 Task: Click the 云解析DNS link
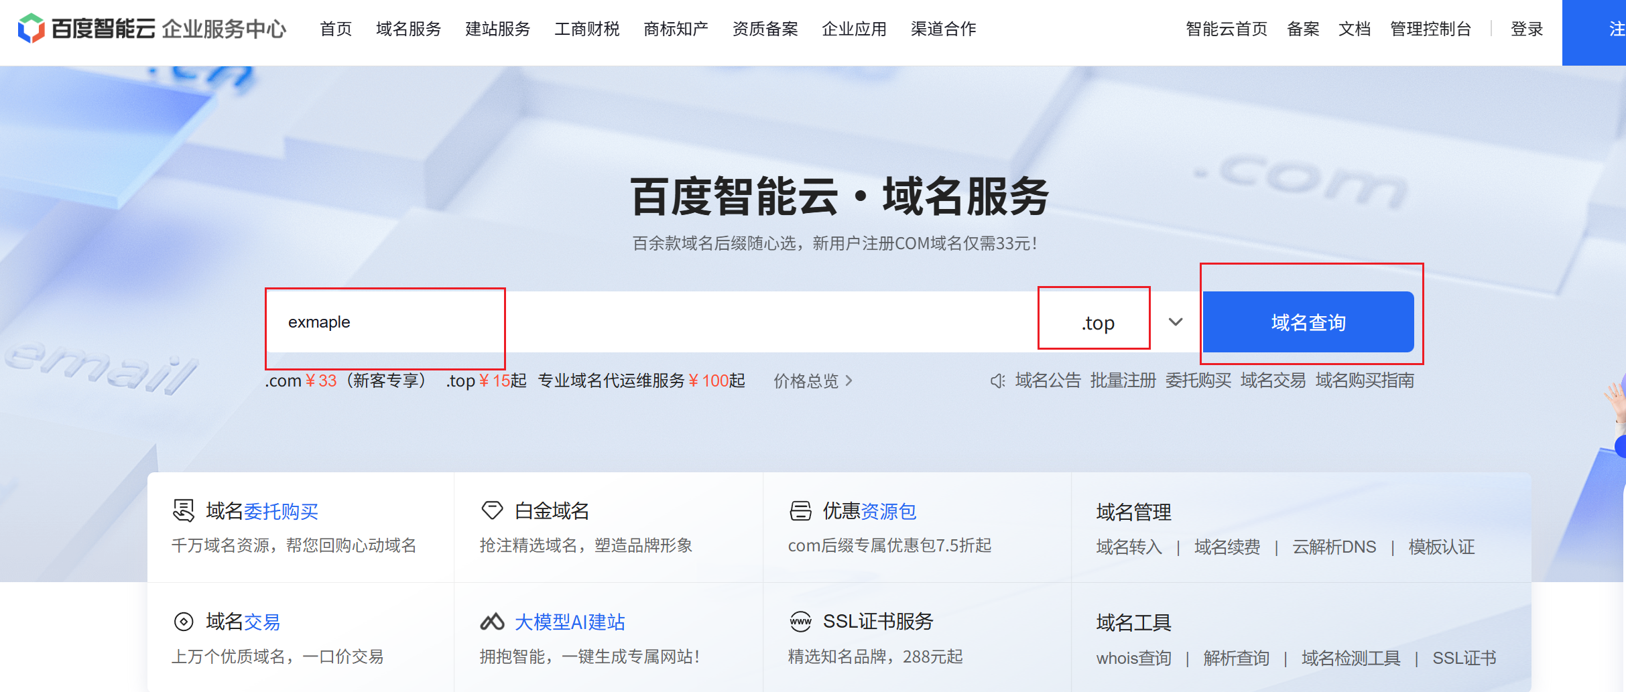coord(1334,547)
